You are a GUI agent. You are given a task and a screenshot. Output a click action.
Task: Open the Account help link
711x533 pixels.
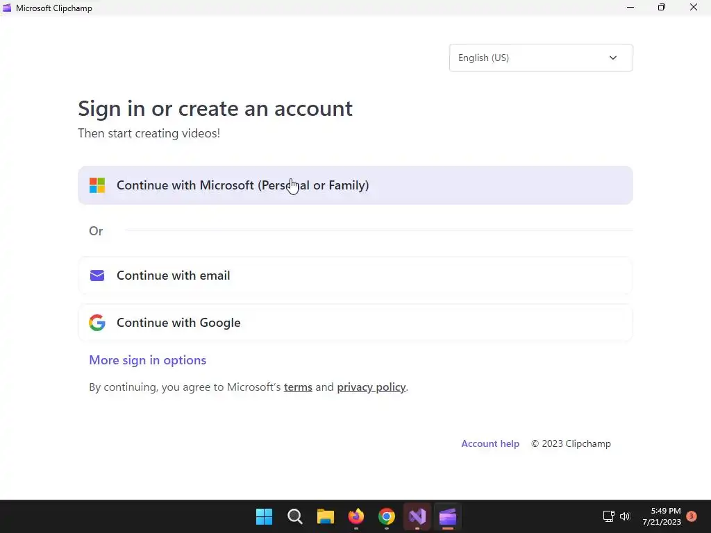pyautogui.click(x=490, y=443)
